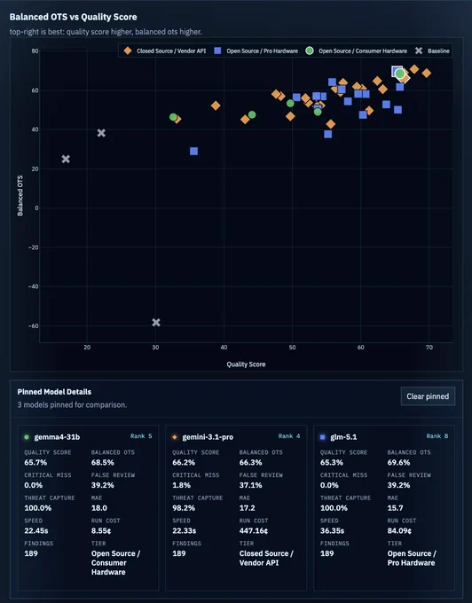The image size is (472, 603).
Task: Select the Baseline X marker near quality score 17
Action: [x=66, y=159]
